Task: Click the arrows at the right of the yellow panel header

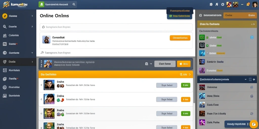Action: (x=253, y=24)
